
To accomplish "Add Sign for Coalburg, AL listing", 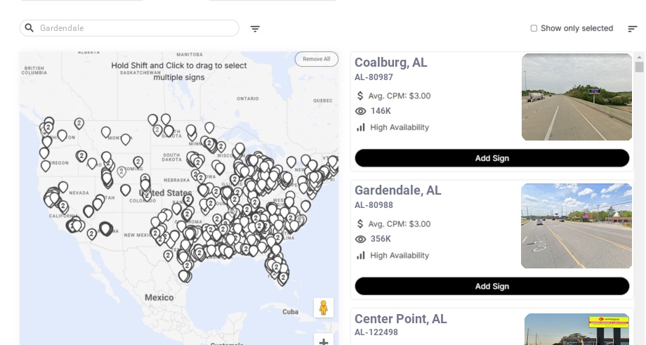I will [492, 158].
